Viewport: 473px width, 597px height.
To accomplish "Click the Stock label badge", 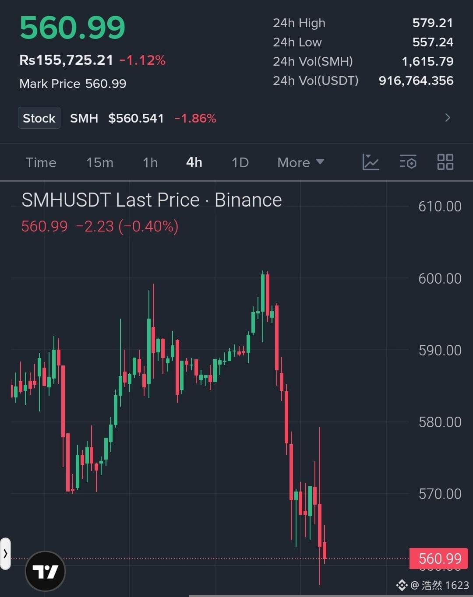I will 39,118.
